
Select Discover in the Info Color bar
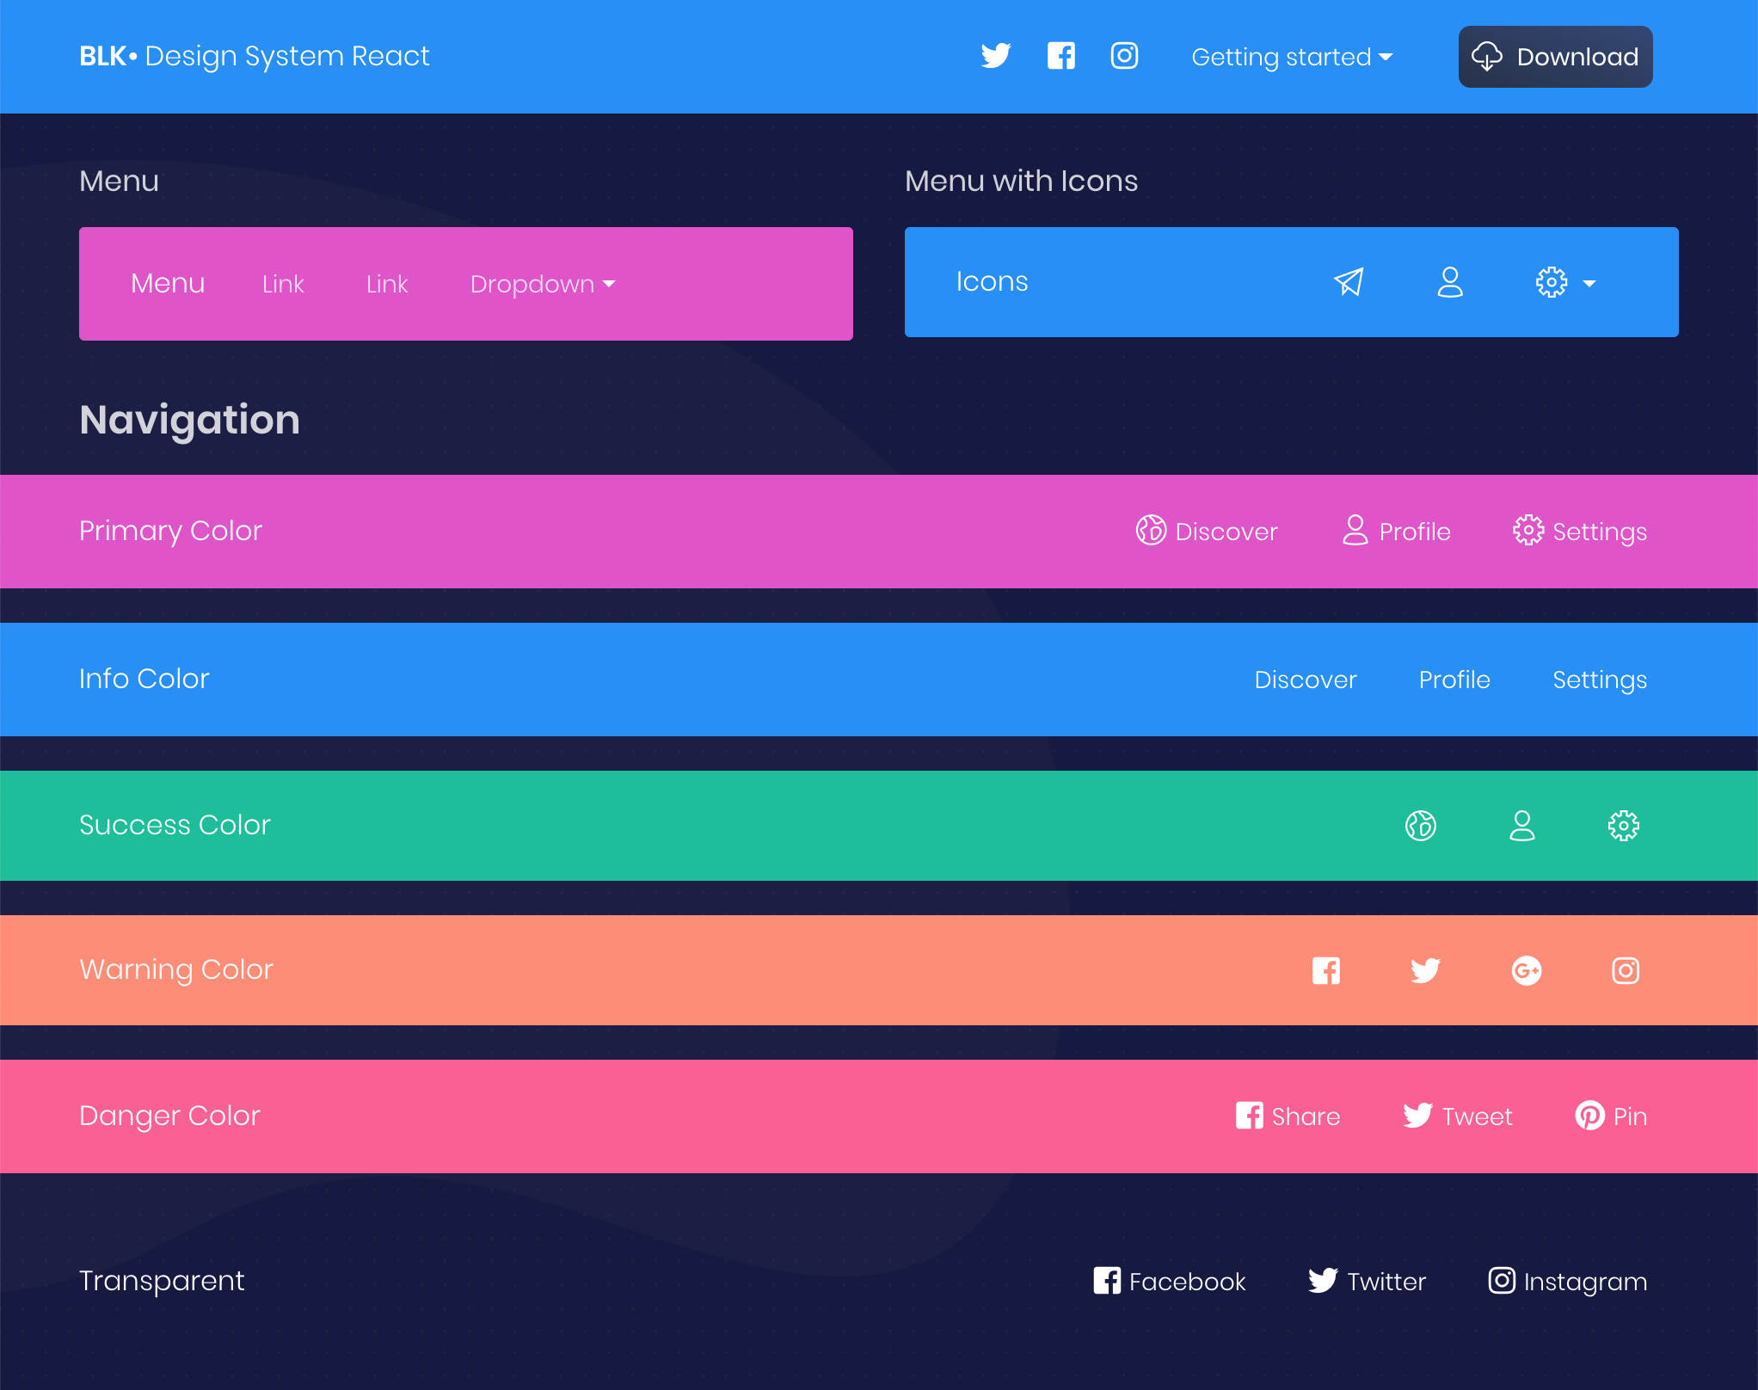pos(1305,680)
